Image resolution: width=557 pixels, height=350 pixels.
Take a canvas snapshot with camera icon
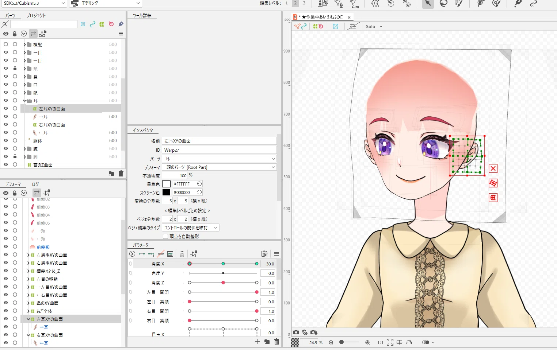pyautogui.click(x=296, y=332)
